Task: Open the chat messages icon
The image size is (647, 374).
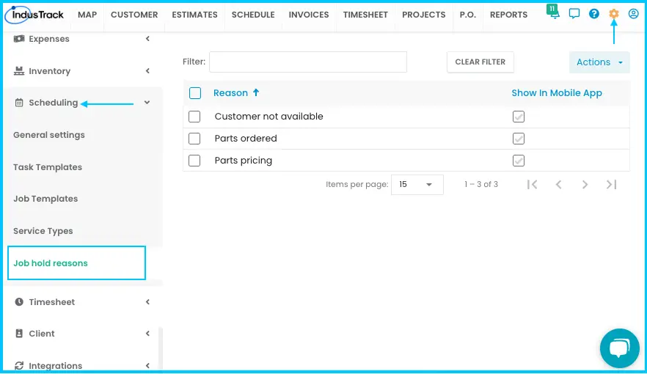Action: pyautogui.click(x=574, y=14)
